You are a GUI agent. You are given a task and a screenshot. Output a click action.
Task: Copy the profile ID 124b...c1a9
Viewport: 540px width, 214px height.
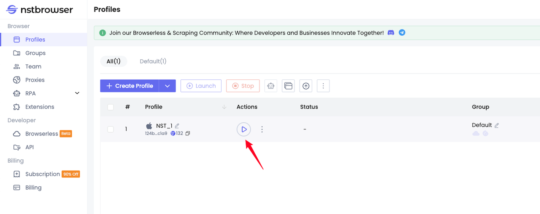coord(188,133)
